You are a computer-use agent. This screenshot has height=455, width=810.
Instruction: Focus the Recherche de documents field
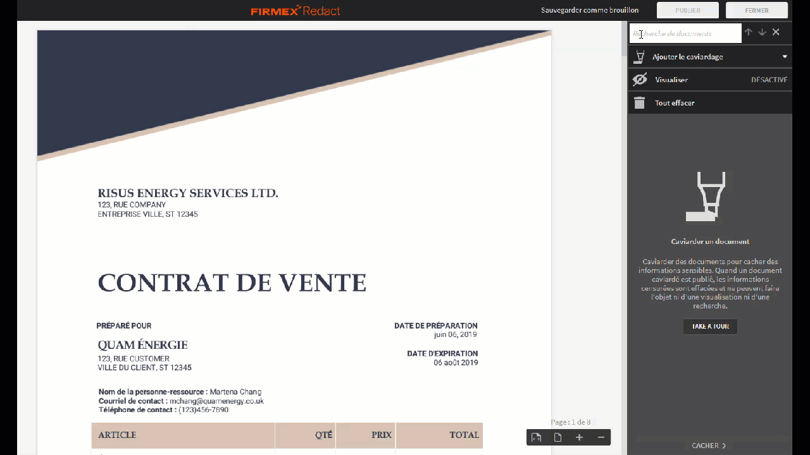(685, 33)
